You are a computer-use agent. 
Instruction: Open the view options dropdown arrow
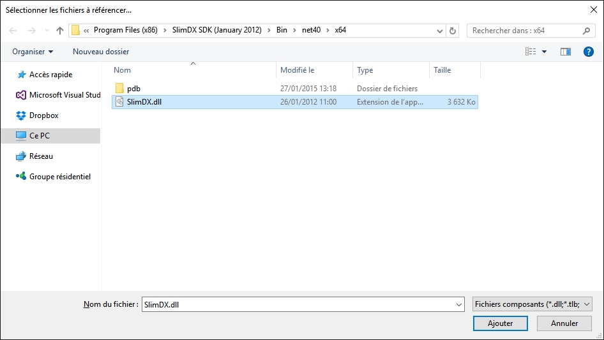tap(544, 52)
